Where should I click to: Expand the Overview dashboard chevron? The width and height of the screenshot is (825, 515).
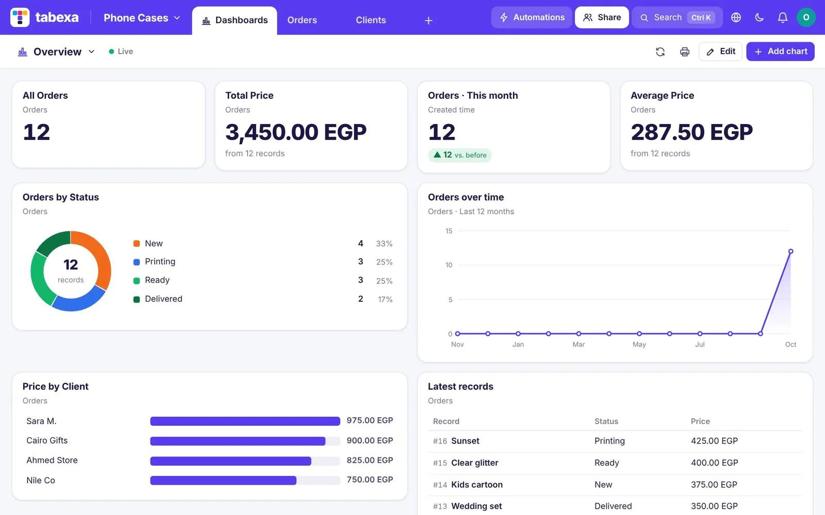click(92, 51)
